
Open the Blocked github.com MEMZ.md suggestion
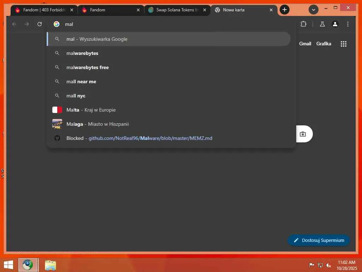point(169,138)
